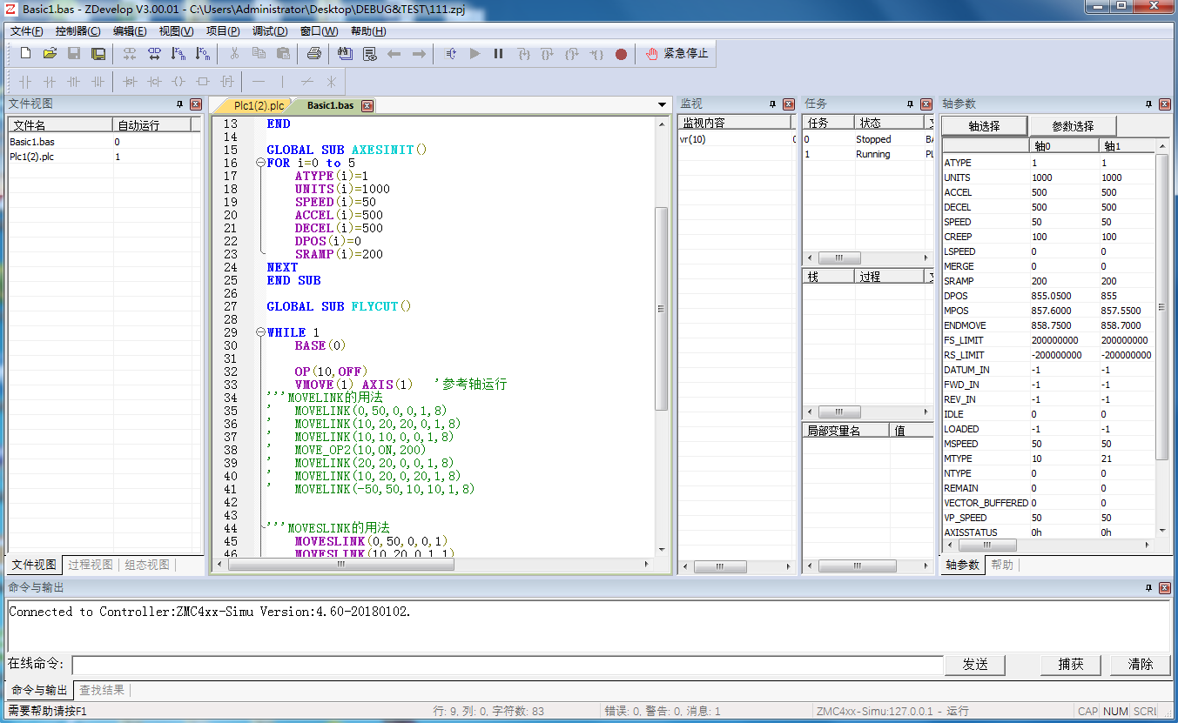
Task: Click the start debug icon
Action: pos(450,54)
